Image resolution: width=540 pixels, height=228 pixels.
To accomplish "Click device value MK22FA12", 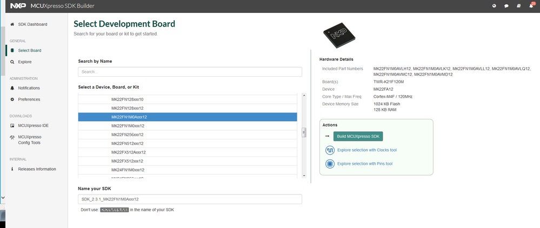I will click(x=383, y=89).
